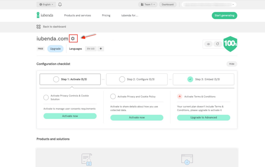Expand the Team 1 dropdown
The height and width of the screenshot is (167, 265).
(x=148, y=4)
